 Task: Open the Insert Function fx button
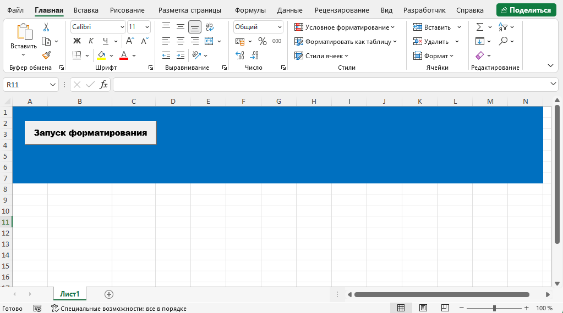tap(103, 85)
